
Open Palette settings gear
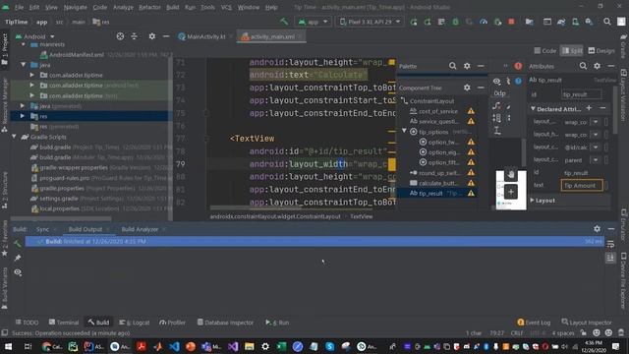[467, 66]
